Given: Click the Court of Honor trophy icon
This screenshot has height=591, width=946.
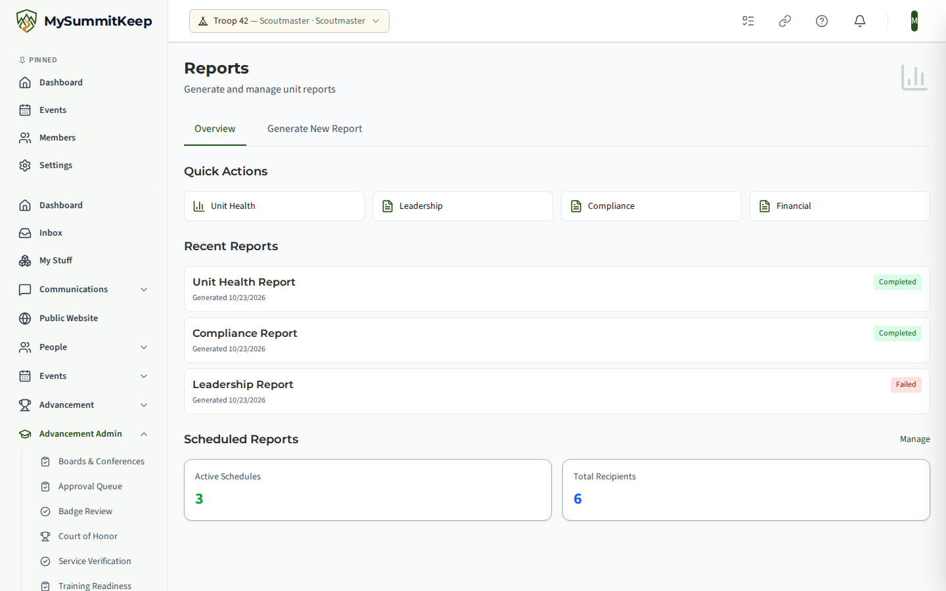Looking at the screenshot, I should (x=45, y=536).
